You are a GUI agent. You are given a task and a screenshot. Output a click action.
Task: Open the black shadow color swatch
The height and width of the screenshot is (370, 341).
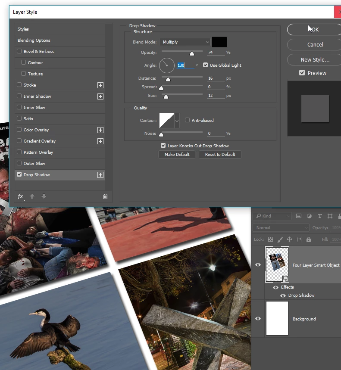click(219, 42)
